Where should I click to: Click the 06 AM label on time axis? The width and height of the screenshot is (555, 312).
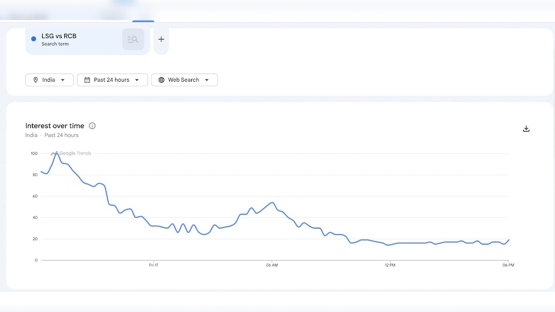pyautogui.click(x=272, y=265)
